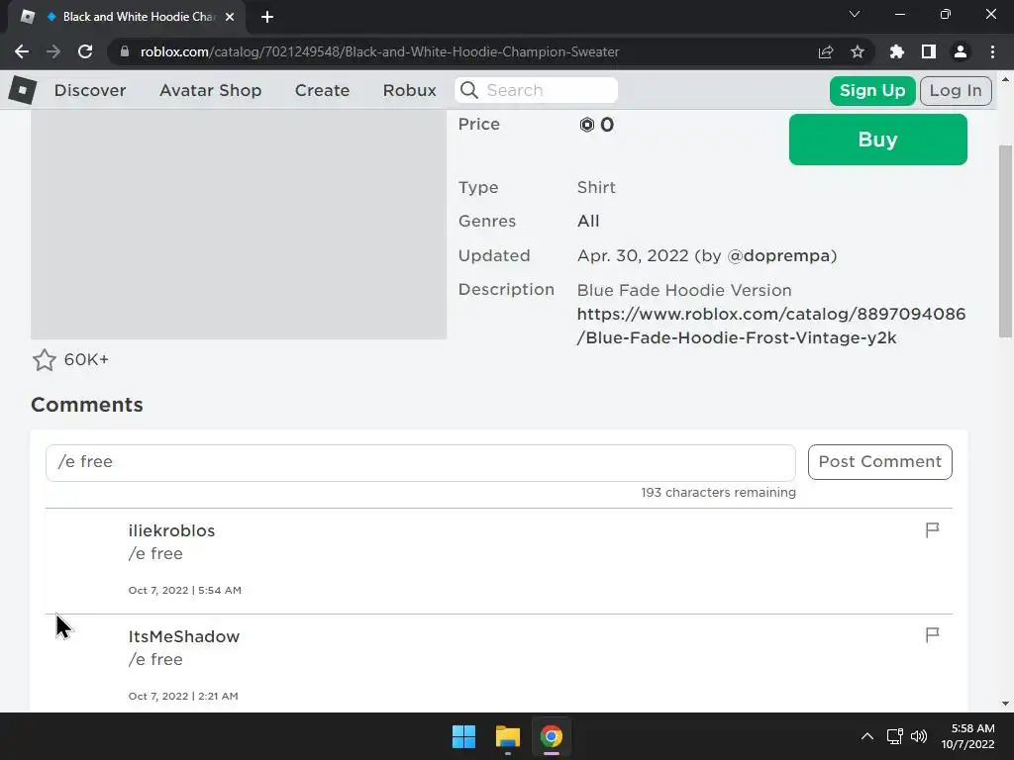1014x760 pixels.
Task: Open the Windows Start menu
Action: [x=463, y=736]
